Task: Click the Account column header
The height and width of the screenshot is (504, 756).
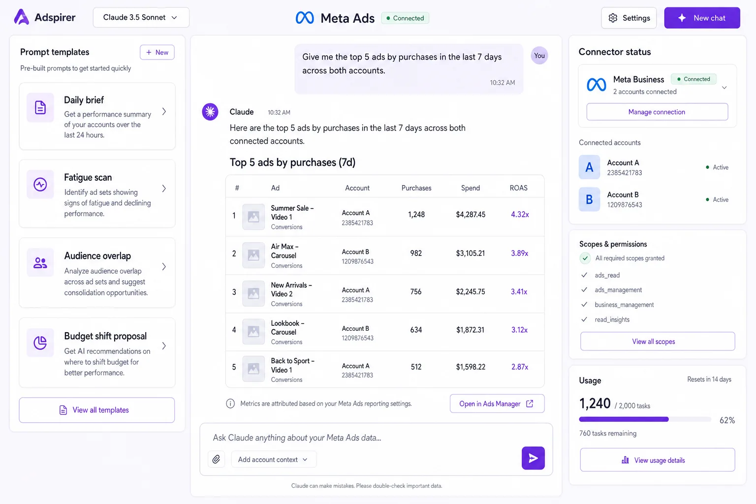Action: point(357,188)
